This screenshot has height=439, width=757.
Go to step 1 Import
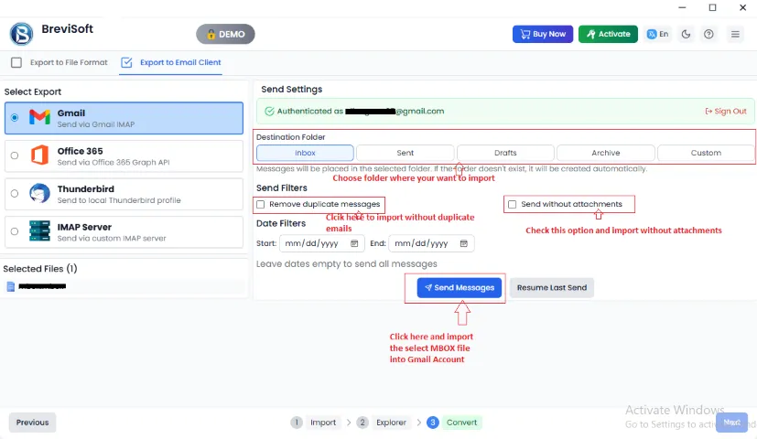point(314,423)
